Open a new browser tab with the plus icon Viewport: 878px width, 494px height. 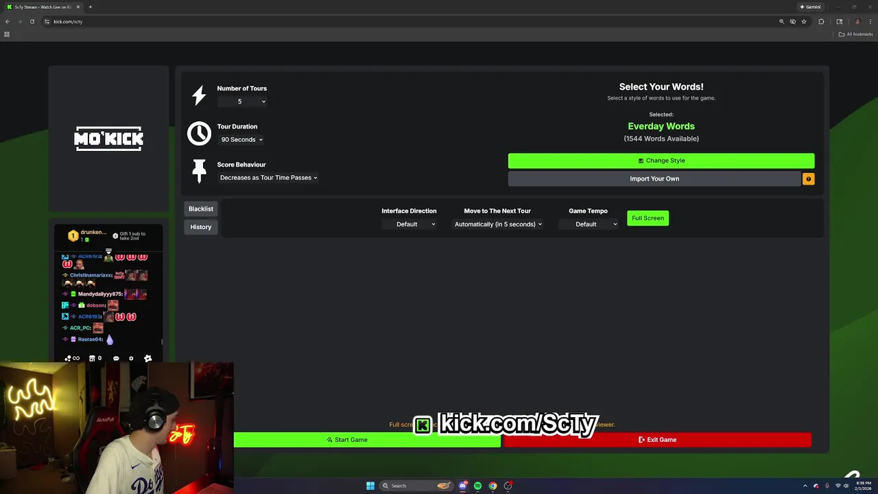tap(90, 7)
